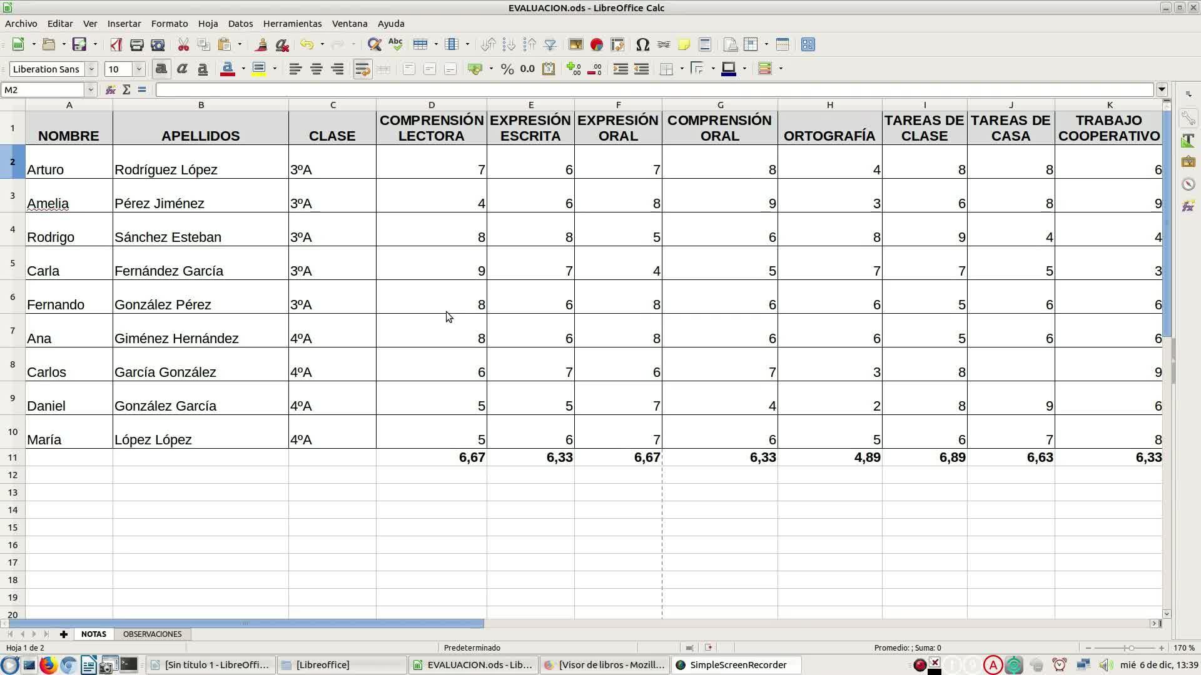Click the Cut scissors icon
The image size is (1201, 675).
(x=183, y=44)
